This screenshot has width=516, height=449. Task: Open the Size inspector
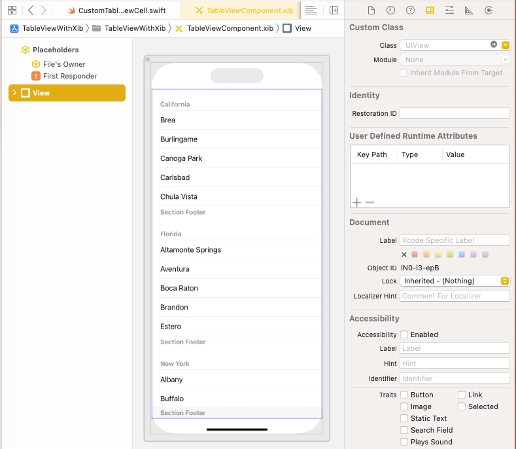tap(469, 10)
